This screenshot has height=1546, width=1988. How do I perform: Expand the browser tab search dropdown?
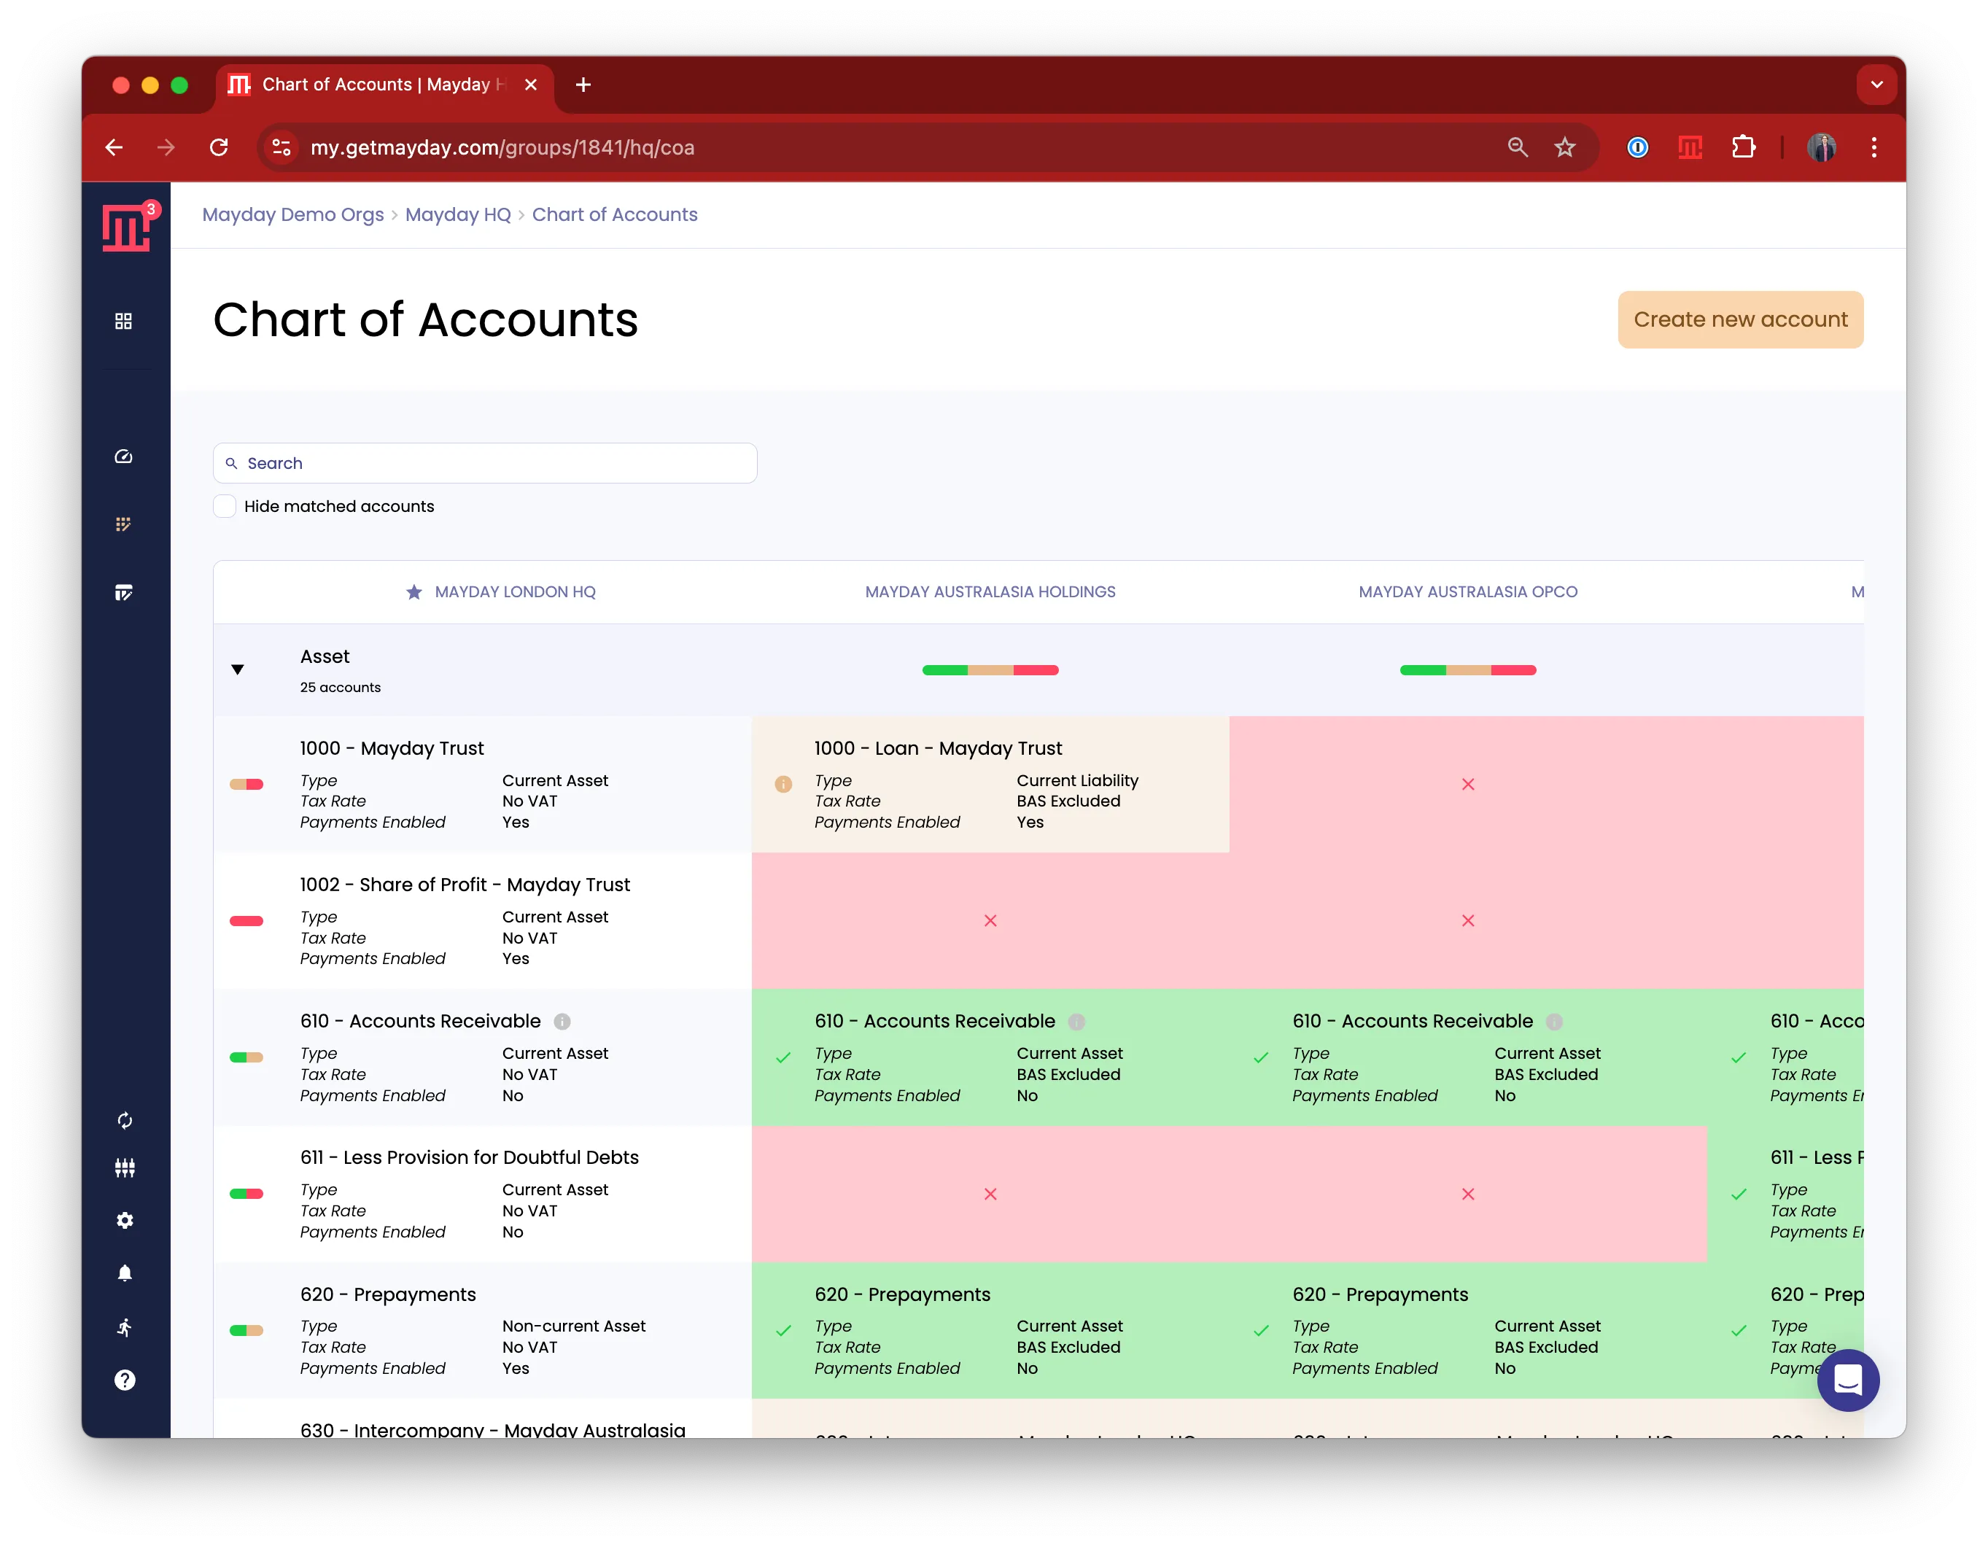pos(1876,85)
